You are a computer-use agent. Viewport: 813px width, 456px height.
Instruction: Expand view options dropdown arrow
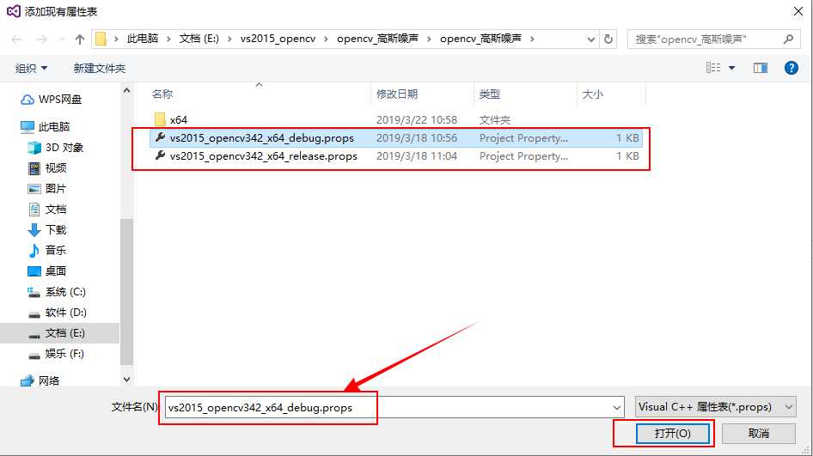click(731, 68)
